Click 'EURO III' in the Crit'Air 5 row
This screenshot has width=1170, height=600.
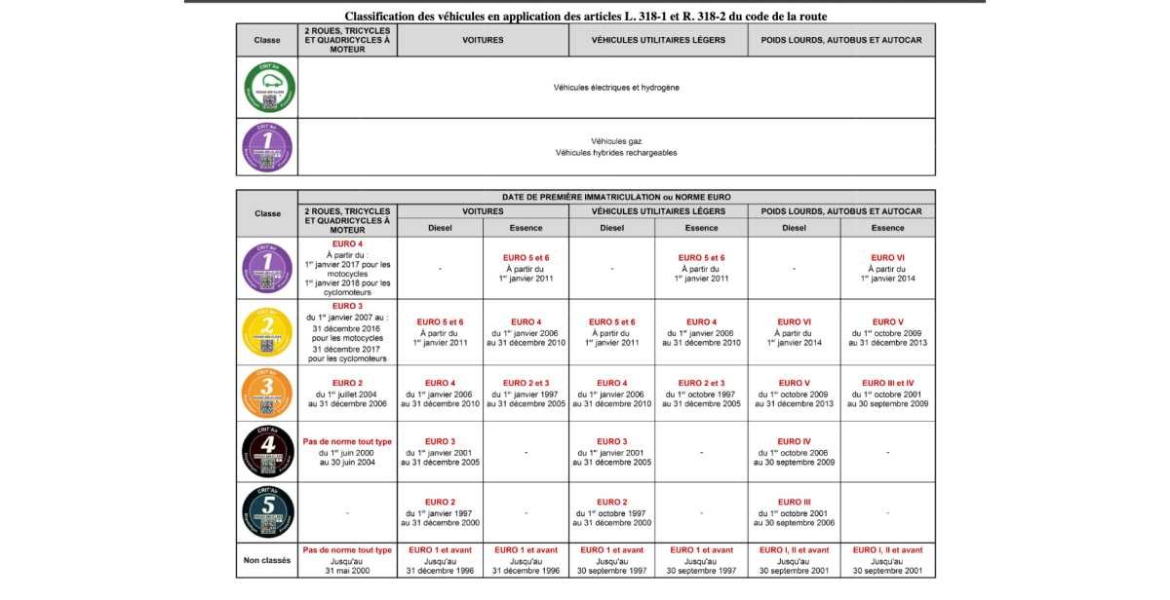(794, 502)
